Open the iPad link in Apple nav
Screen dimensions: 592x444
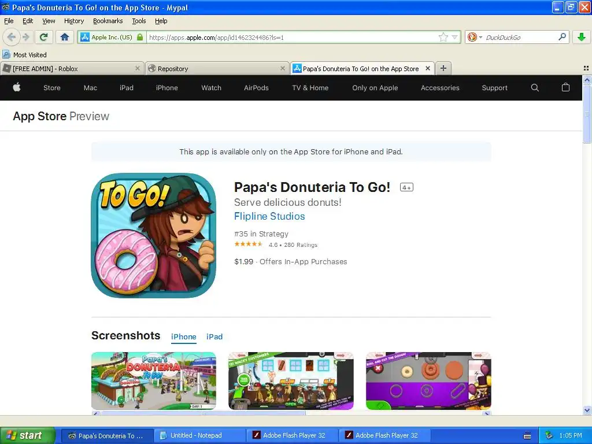pyautogui.click(x=127, y=88)
